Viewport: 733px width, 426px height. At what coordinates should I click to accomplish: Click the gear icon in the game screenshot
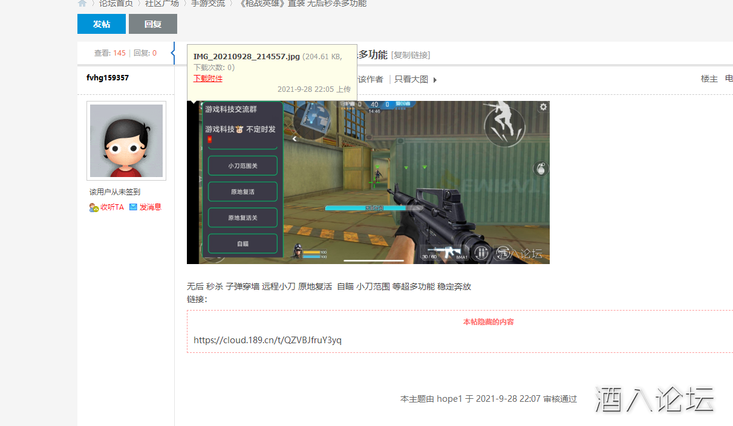(543, 107)
